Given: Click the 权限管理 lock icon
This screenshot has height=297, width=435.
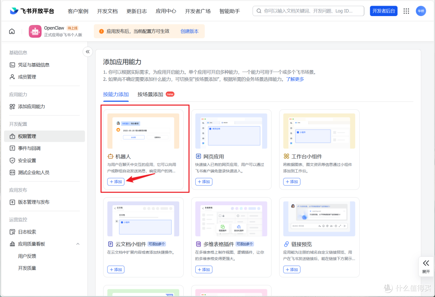Looking at the screenshot, I should tap(12, 136).
